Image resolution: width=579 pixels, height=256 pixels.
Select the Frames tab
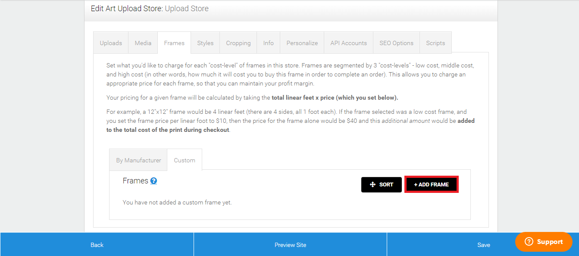(x=174, y=43)
